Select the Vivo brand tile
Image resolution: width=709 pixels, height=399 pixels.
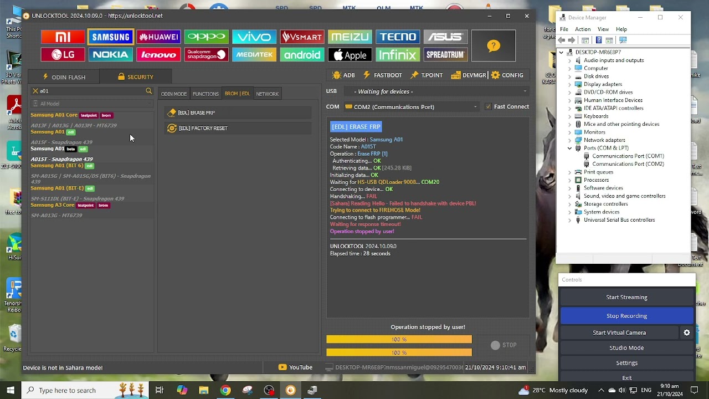tap(254, 37)
